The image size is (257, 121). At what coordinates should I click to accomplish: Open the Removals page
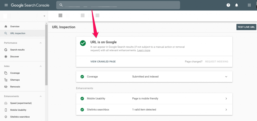pos(22,87)
